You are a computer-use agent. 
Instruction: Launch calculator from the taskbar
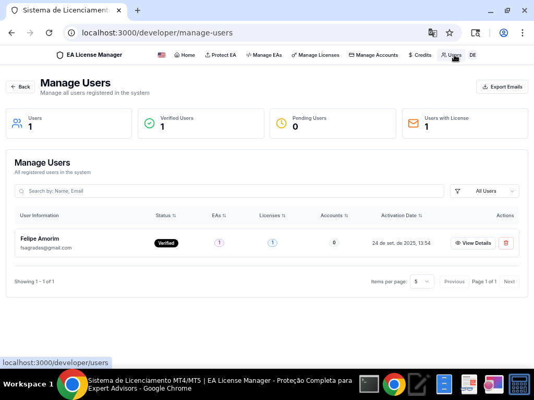tap(519, 384)
